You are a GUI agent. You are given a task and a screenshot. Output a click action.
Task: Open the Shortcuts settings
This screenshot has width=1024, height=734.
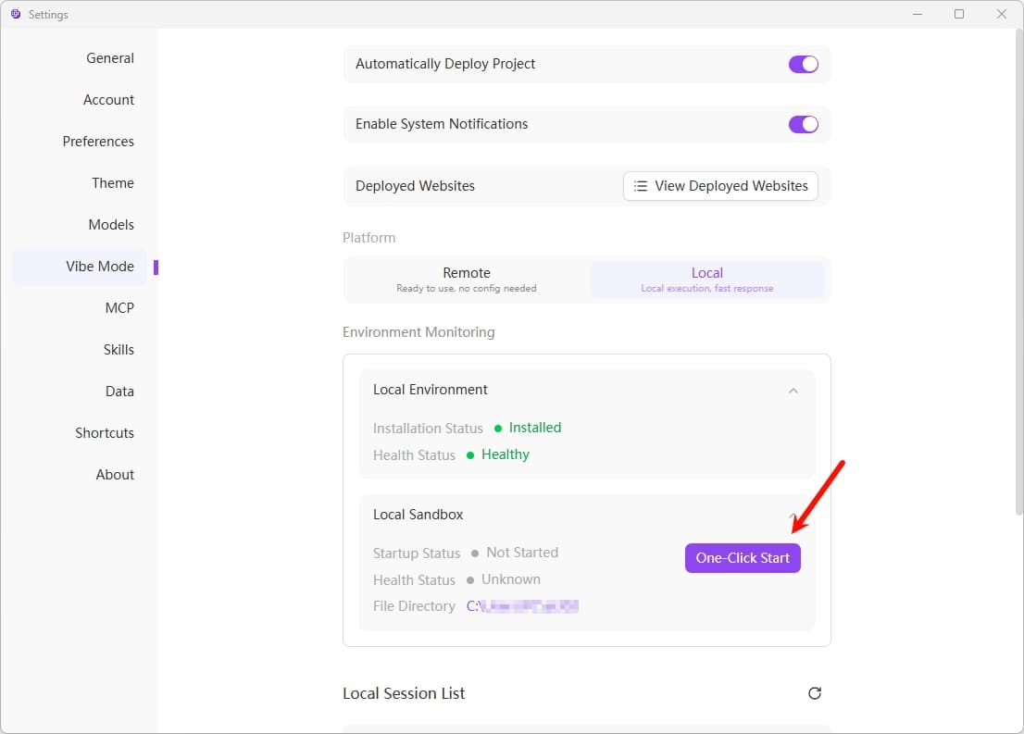(105, 432)
